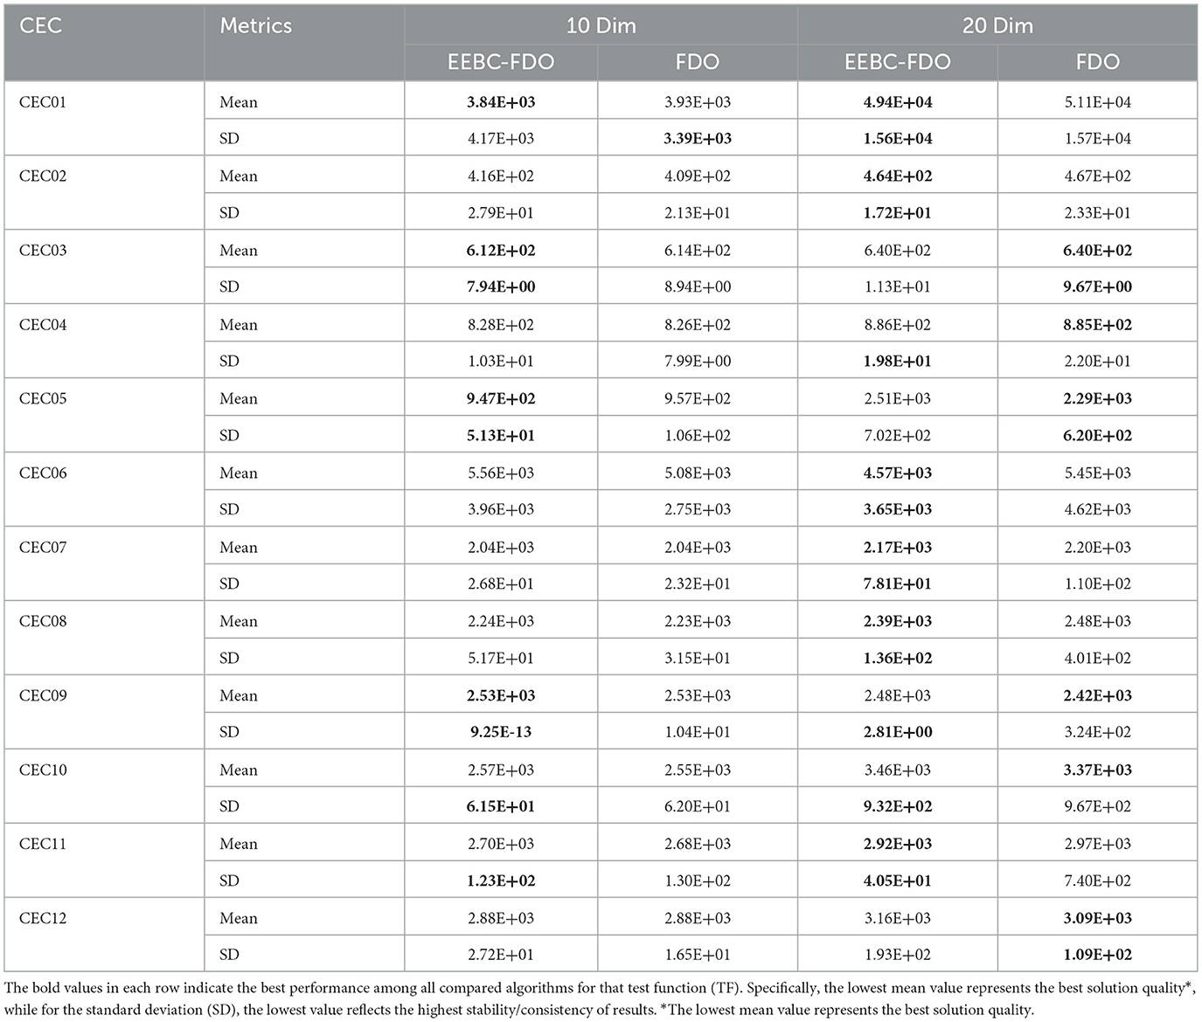Select the 2.81E+00 cell in CEC09

(897, 732)
